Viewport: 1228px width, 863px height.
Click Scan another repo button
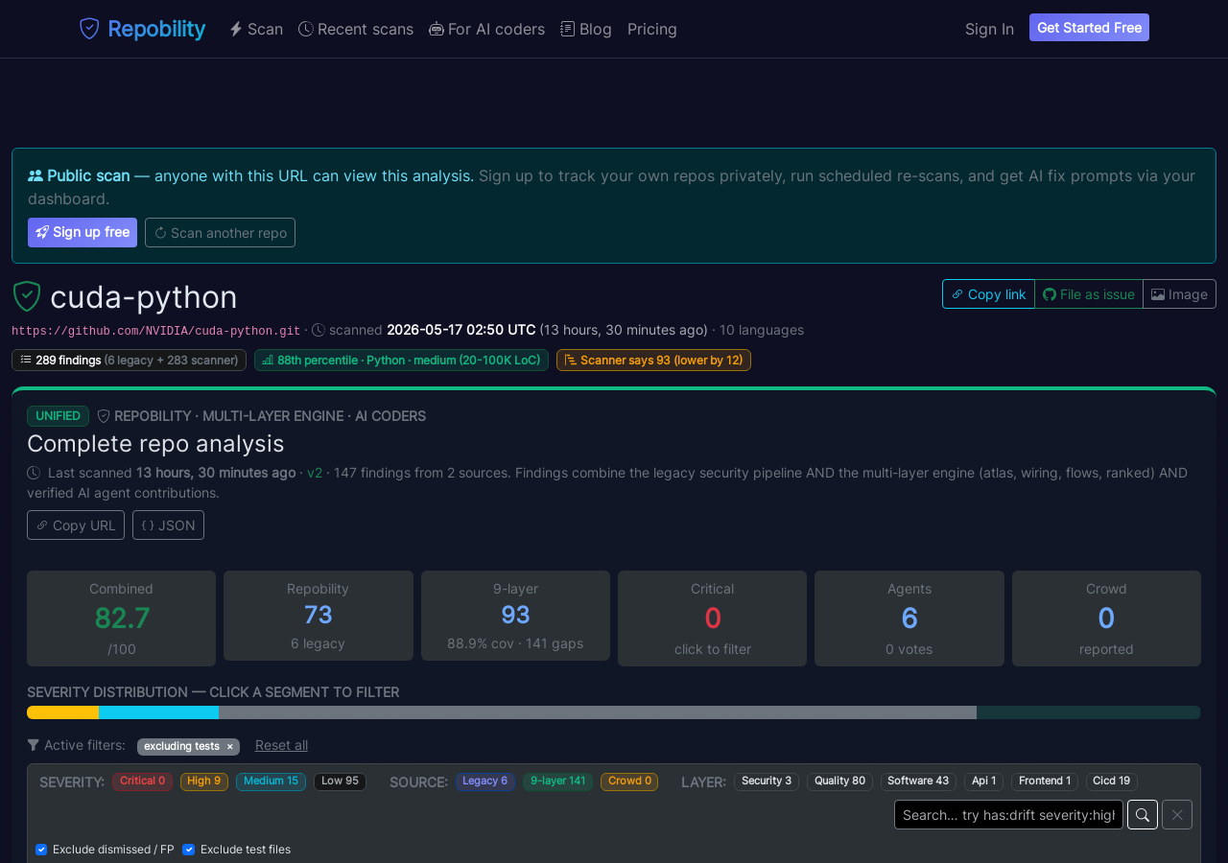click(x=220, y=232)
